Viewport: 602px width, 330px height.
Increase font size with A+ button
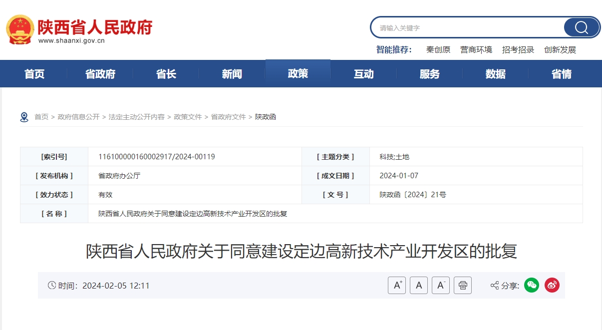[397, 285]
